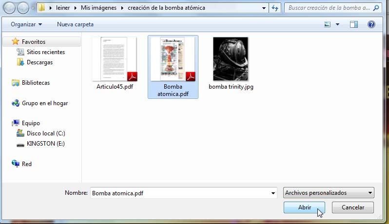Image resolution: width=389 pixels, height=224 pixels.
Task: Click the refresh button beside address bar
Action: pyautogui.click(x=275, y=8)
